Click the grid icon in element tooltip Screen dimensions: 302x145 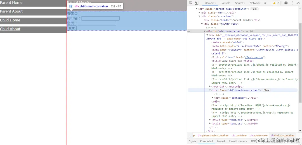click(71, 6)
